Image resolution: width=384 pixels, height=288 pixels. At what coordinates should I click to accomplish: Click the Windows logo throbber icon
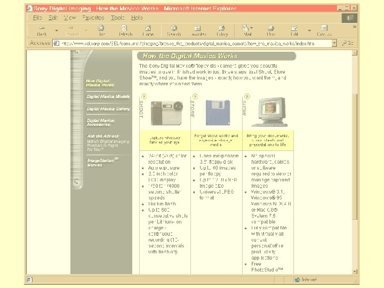point(349,18)
